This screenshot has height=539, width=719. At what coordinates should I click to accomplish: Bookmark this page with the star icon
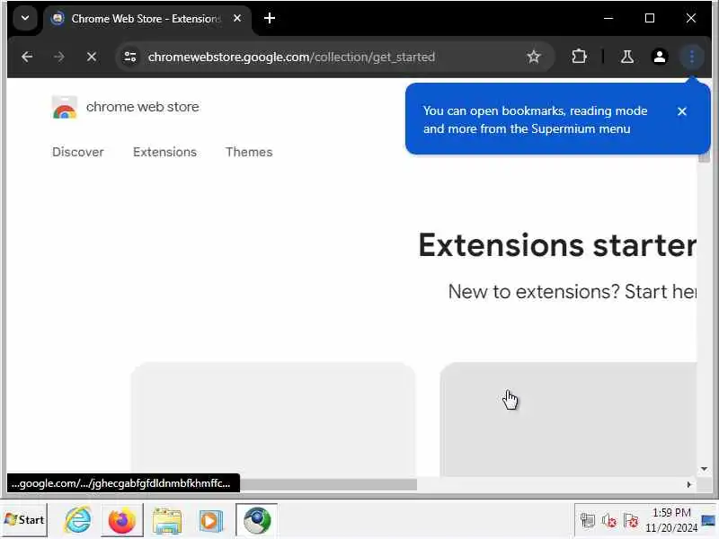pos(533,57)
